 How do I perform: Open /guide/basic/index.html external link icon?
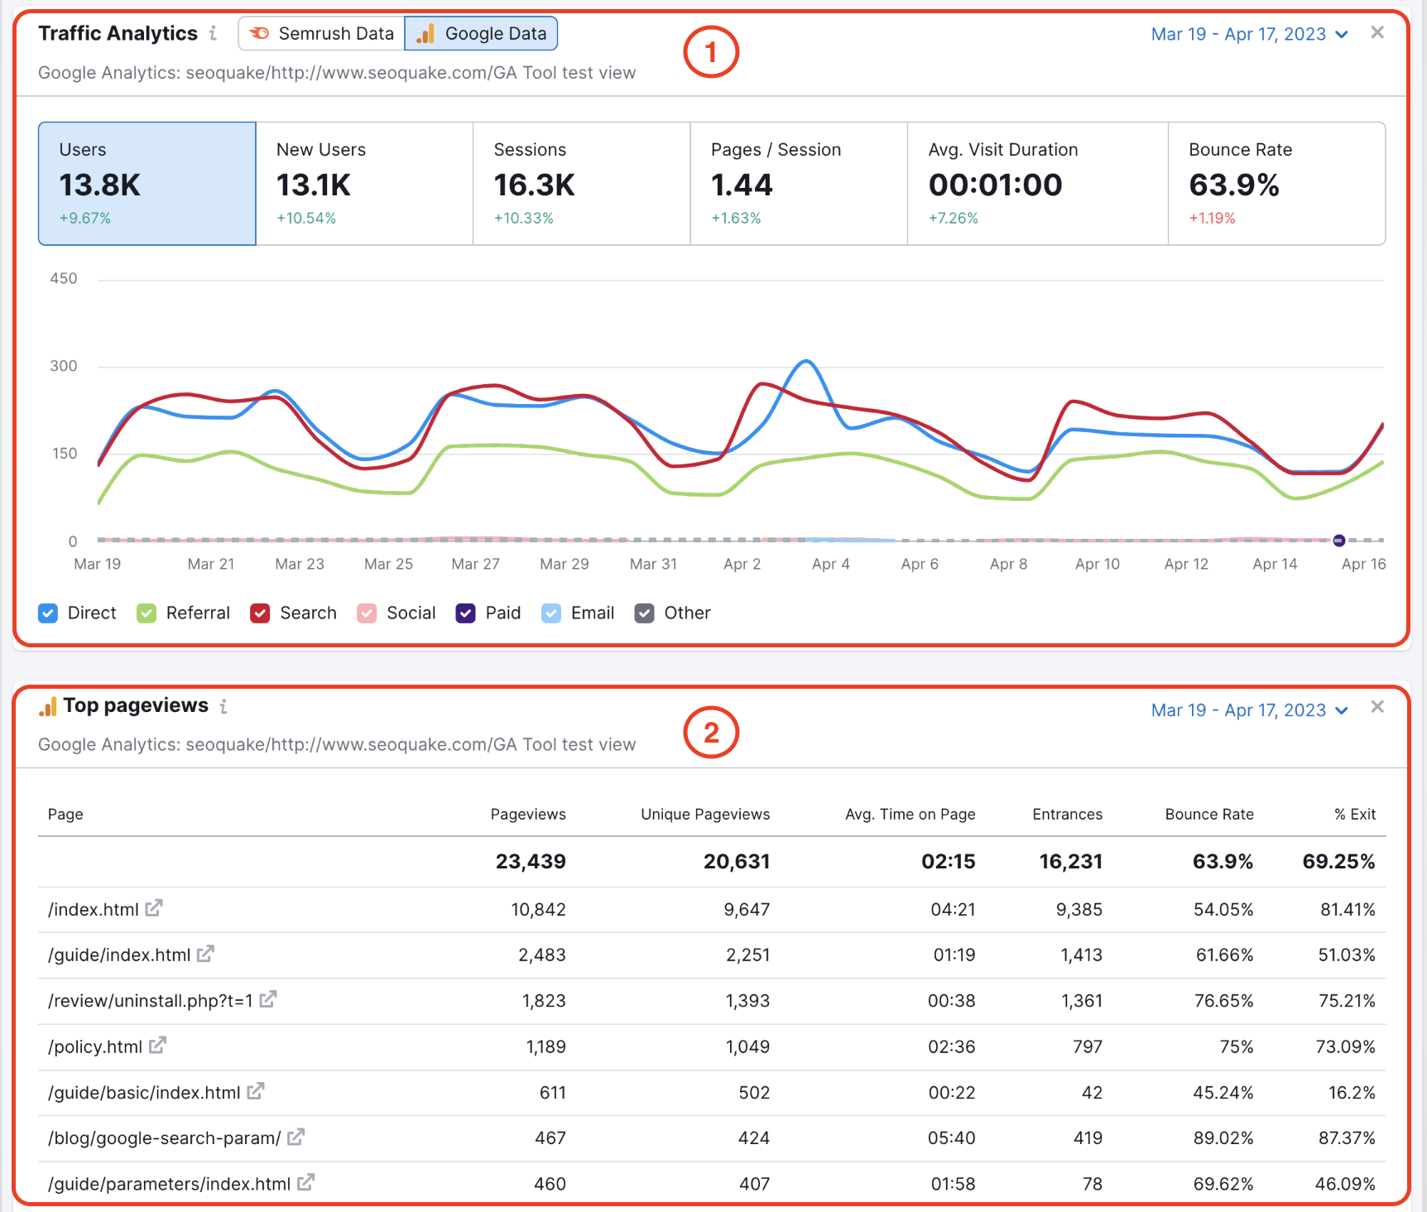[255, 1091]
